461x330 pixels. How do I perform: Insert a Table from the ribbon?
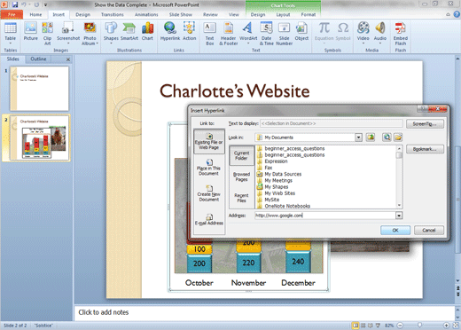pos(11,33)
